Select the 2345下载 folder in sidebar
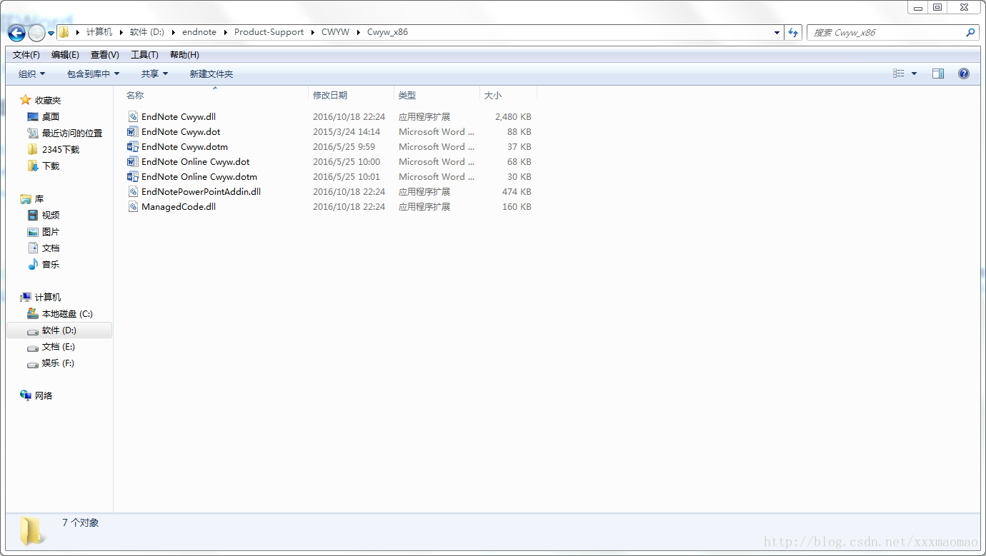 [60, 149]
